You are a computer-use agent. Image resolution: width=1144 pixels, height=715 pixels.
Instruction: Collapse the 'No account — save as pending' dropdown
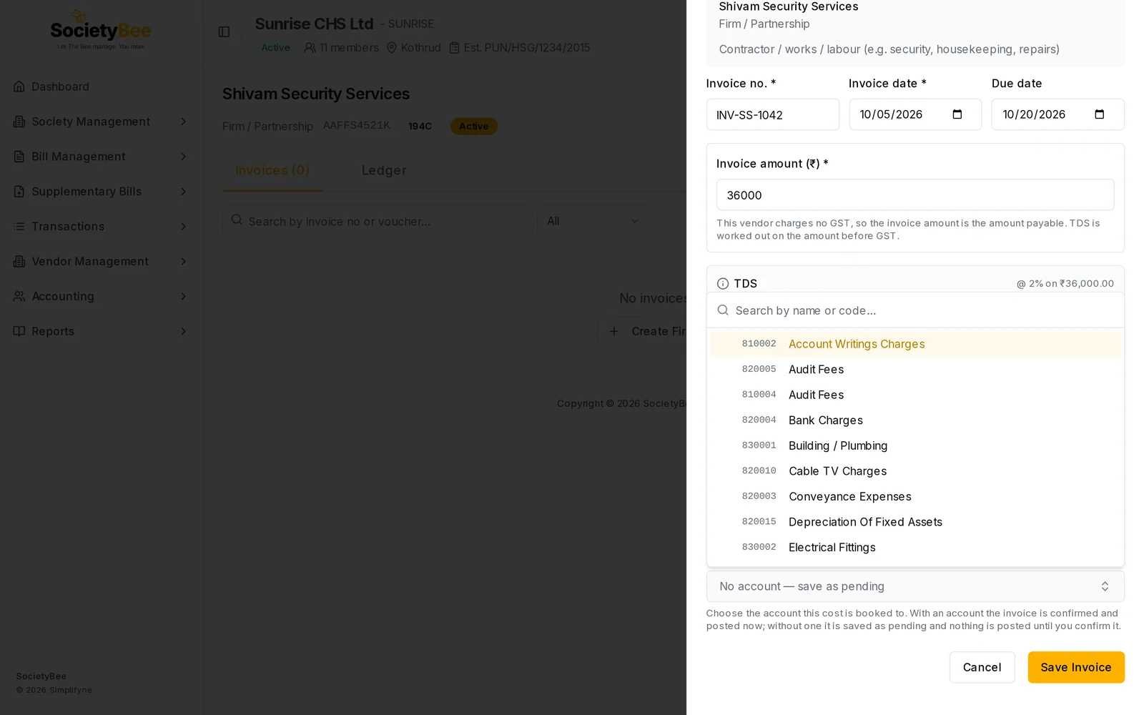coord(915,586)
